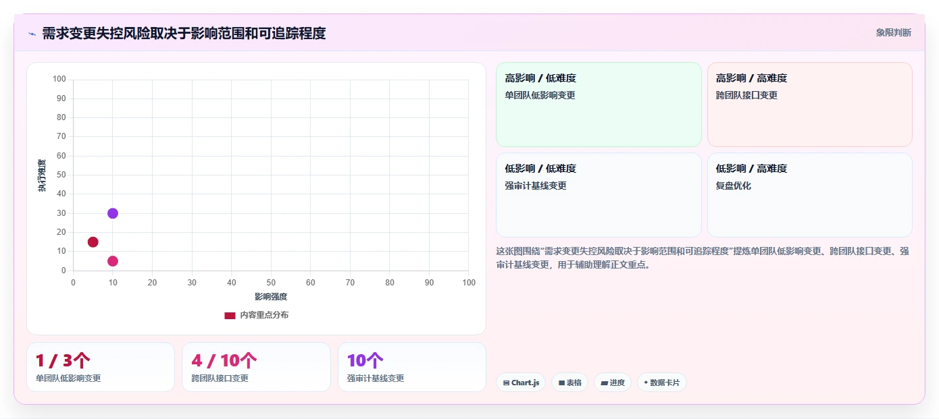Image resolution: width=939 pixels, height=419 pixels.
Task: Click the dark red scatter point at impact 5
Action: (93, 242)
